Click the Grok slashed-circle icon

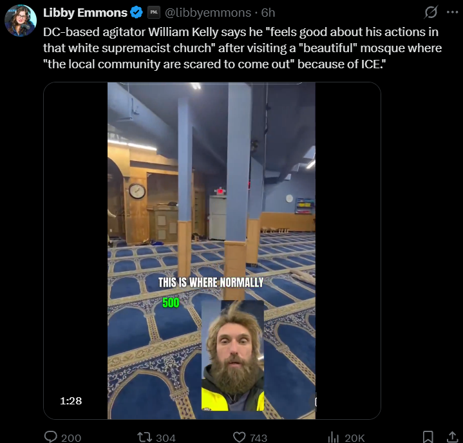[x=431, y=12]
